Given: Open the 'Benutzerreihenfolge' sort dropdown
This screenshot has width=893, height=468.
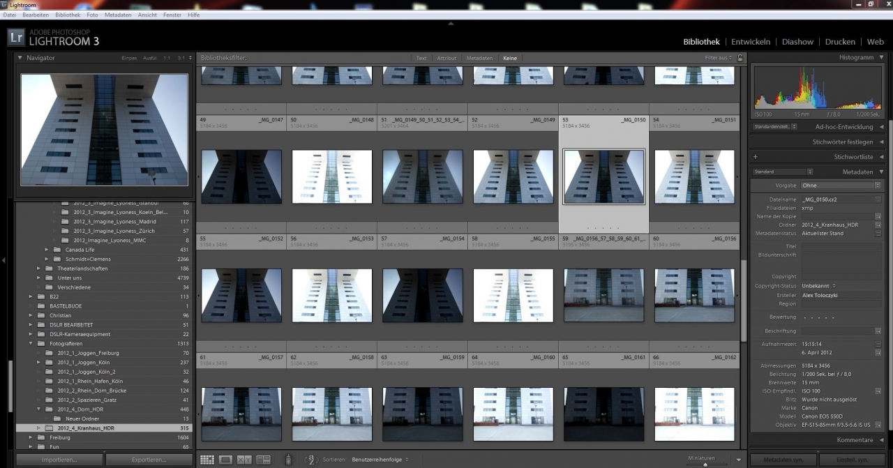Looking at the screenshot, I should tap(380, 460).
